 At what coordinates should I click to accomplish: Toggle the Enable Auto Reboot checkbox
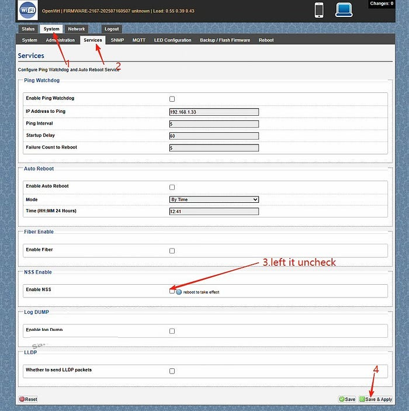coord(172,187)
